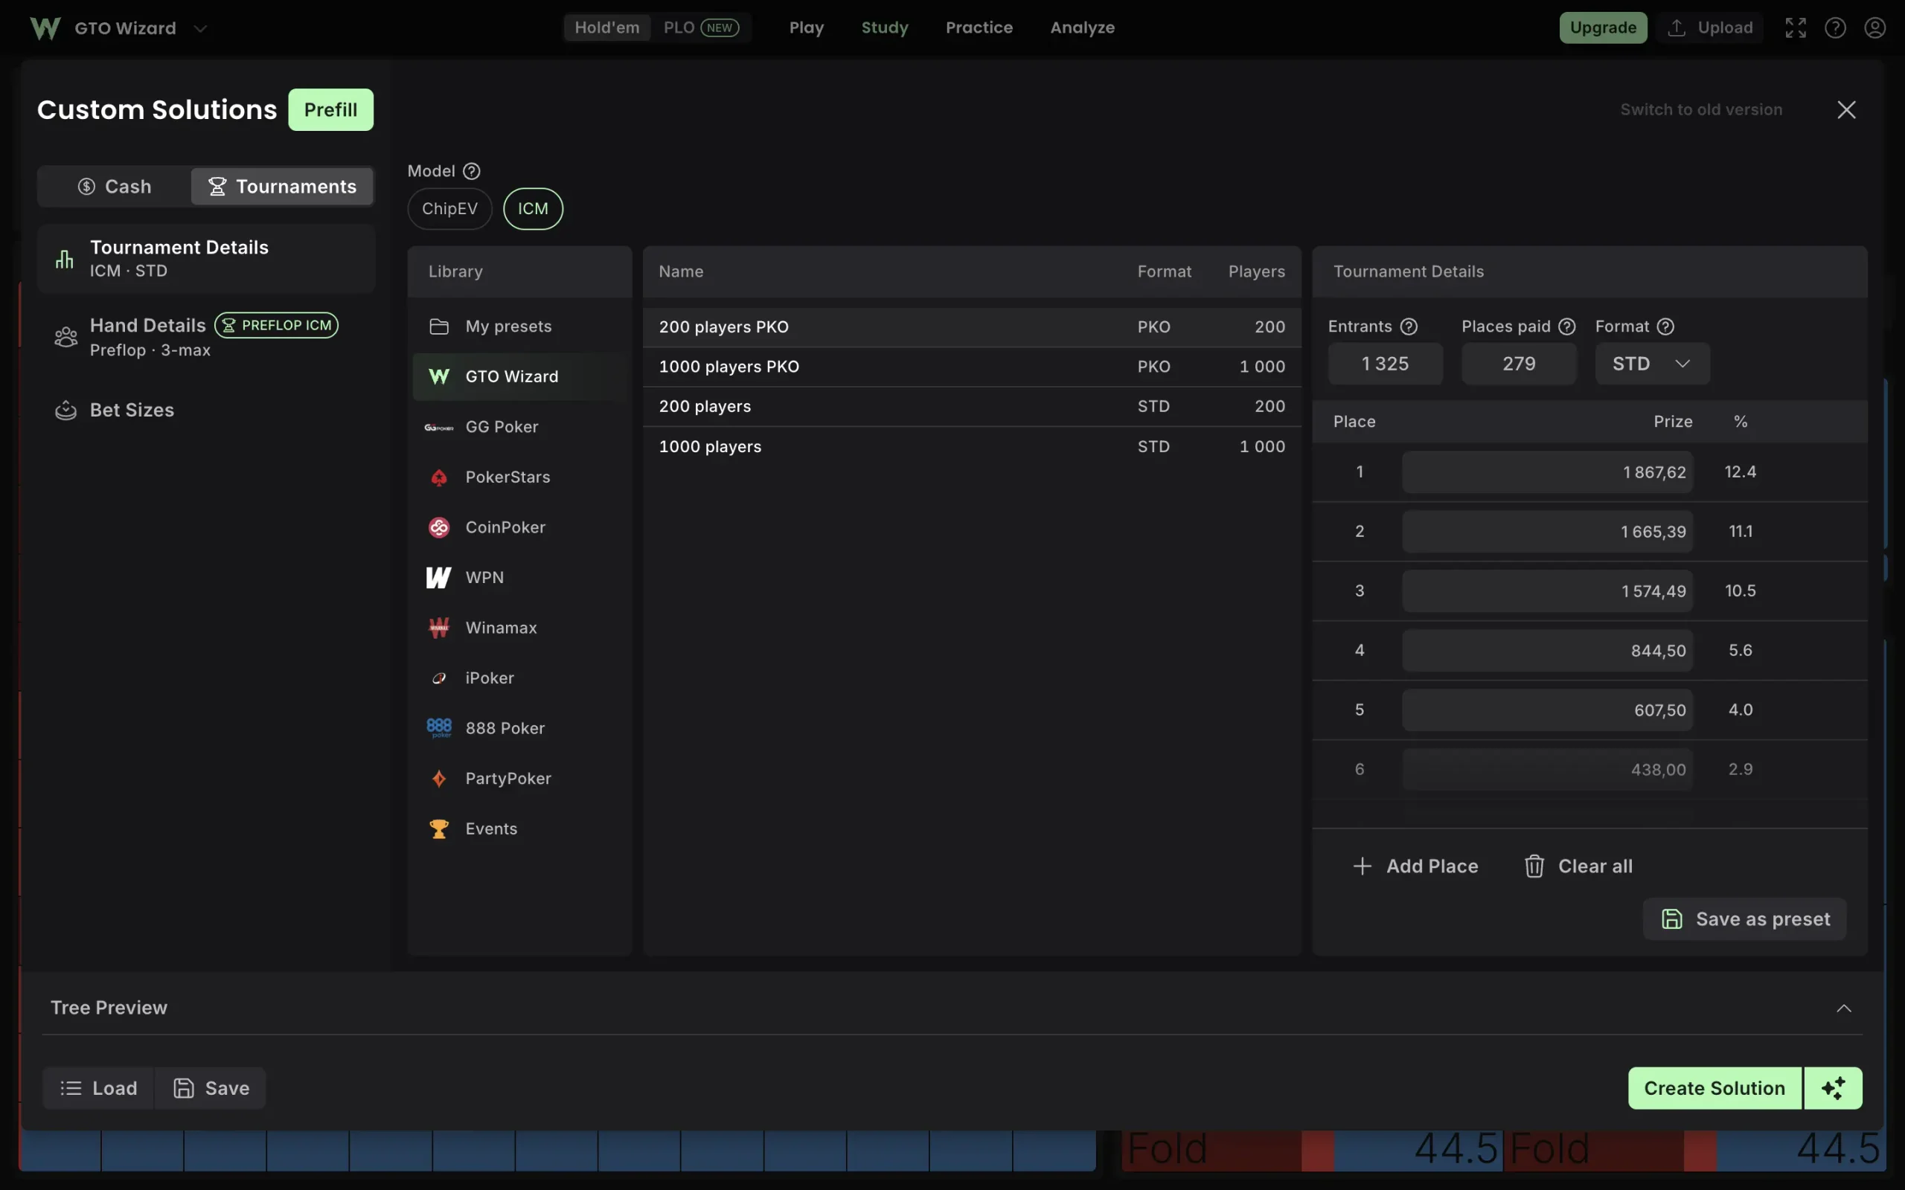The image size is (1905, 1190).
Task: Click Switch to old version
Action: [1701, 109]
